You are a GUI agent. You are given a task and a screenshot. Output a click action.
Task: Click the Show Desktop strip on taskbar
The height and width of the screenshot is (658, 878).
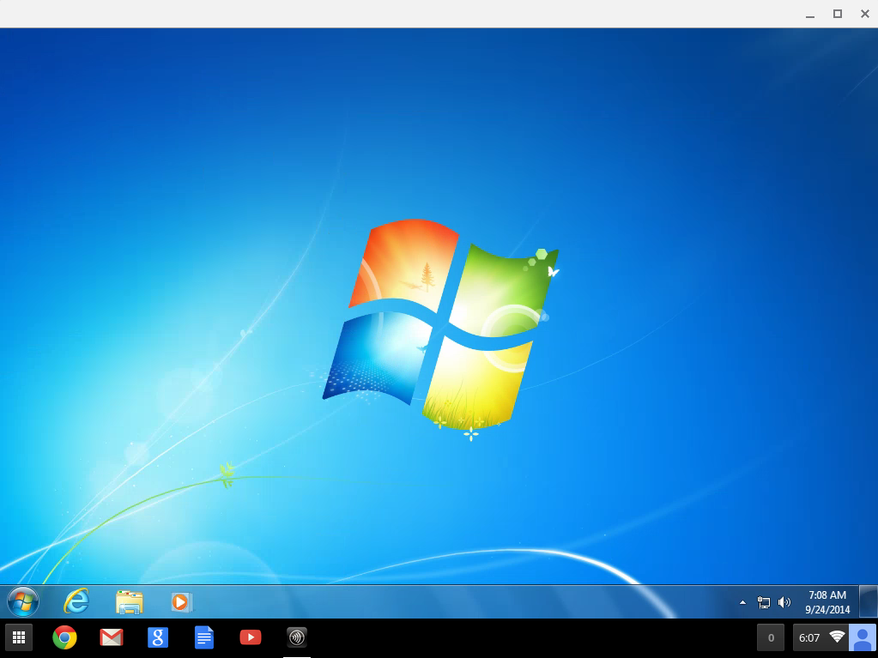click(x=868, y=602)
